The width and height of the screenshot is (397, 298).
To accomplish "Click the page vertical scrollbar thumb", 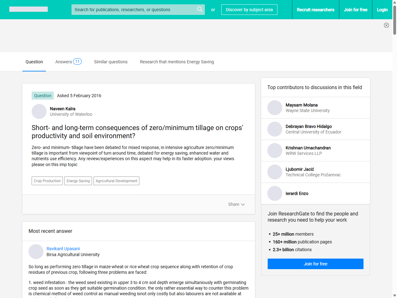I will (x=395, y=20).
